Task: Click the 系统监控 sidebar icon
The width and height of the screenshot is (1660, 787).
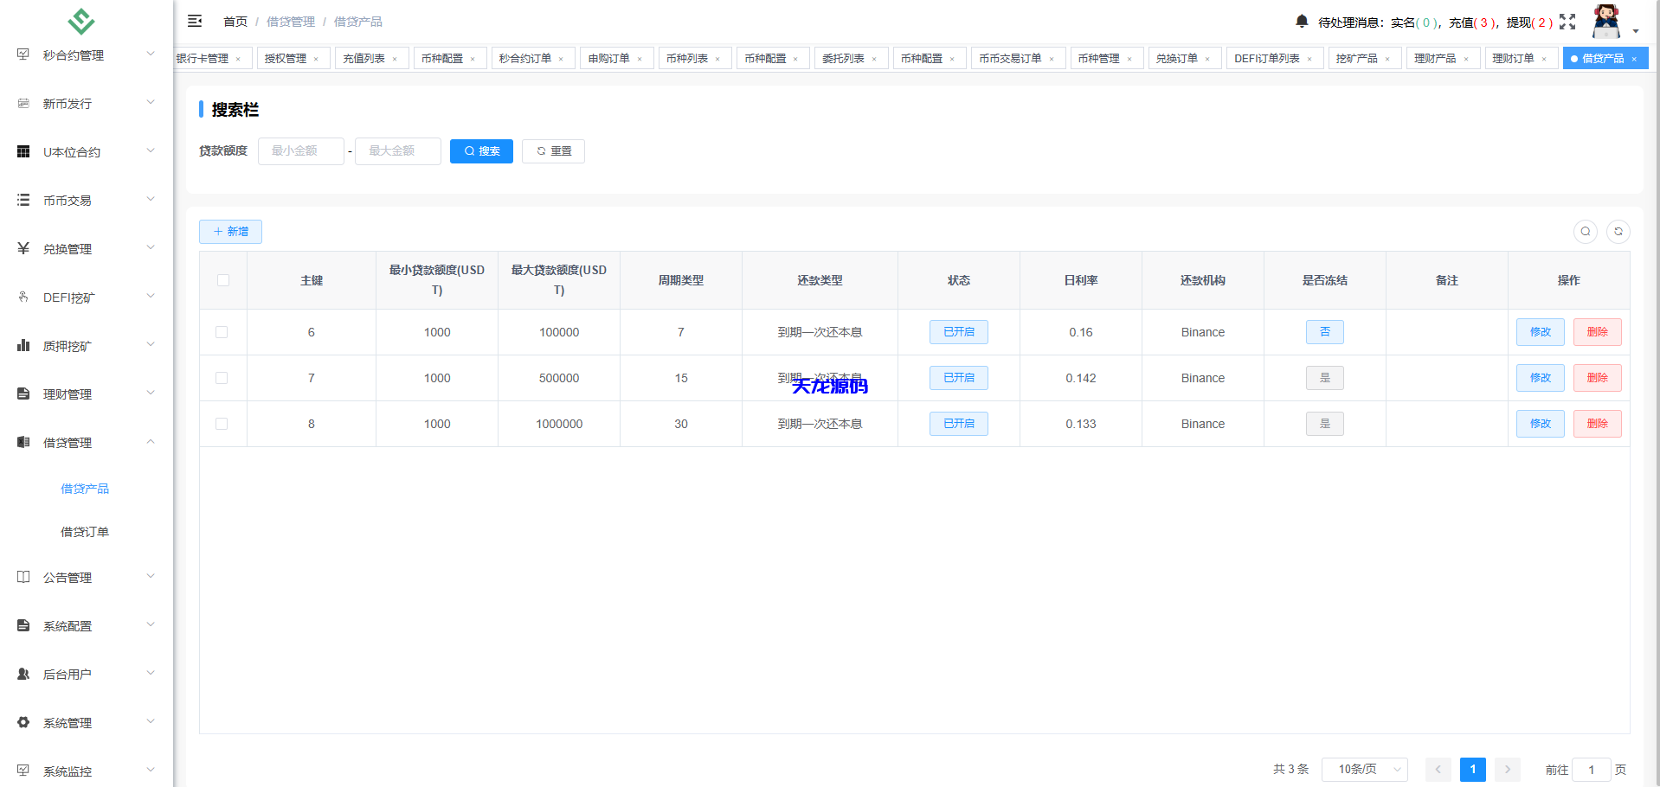Action: pos(23,770)
